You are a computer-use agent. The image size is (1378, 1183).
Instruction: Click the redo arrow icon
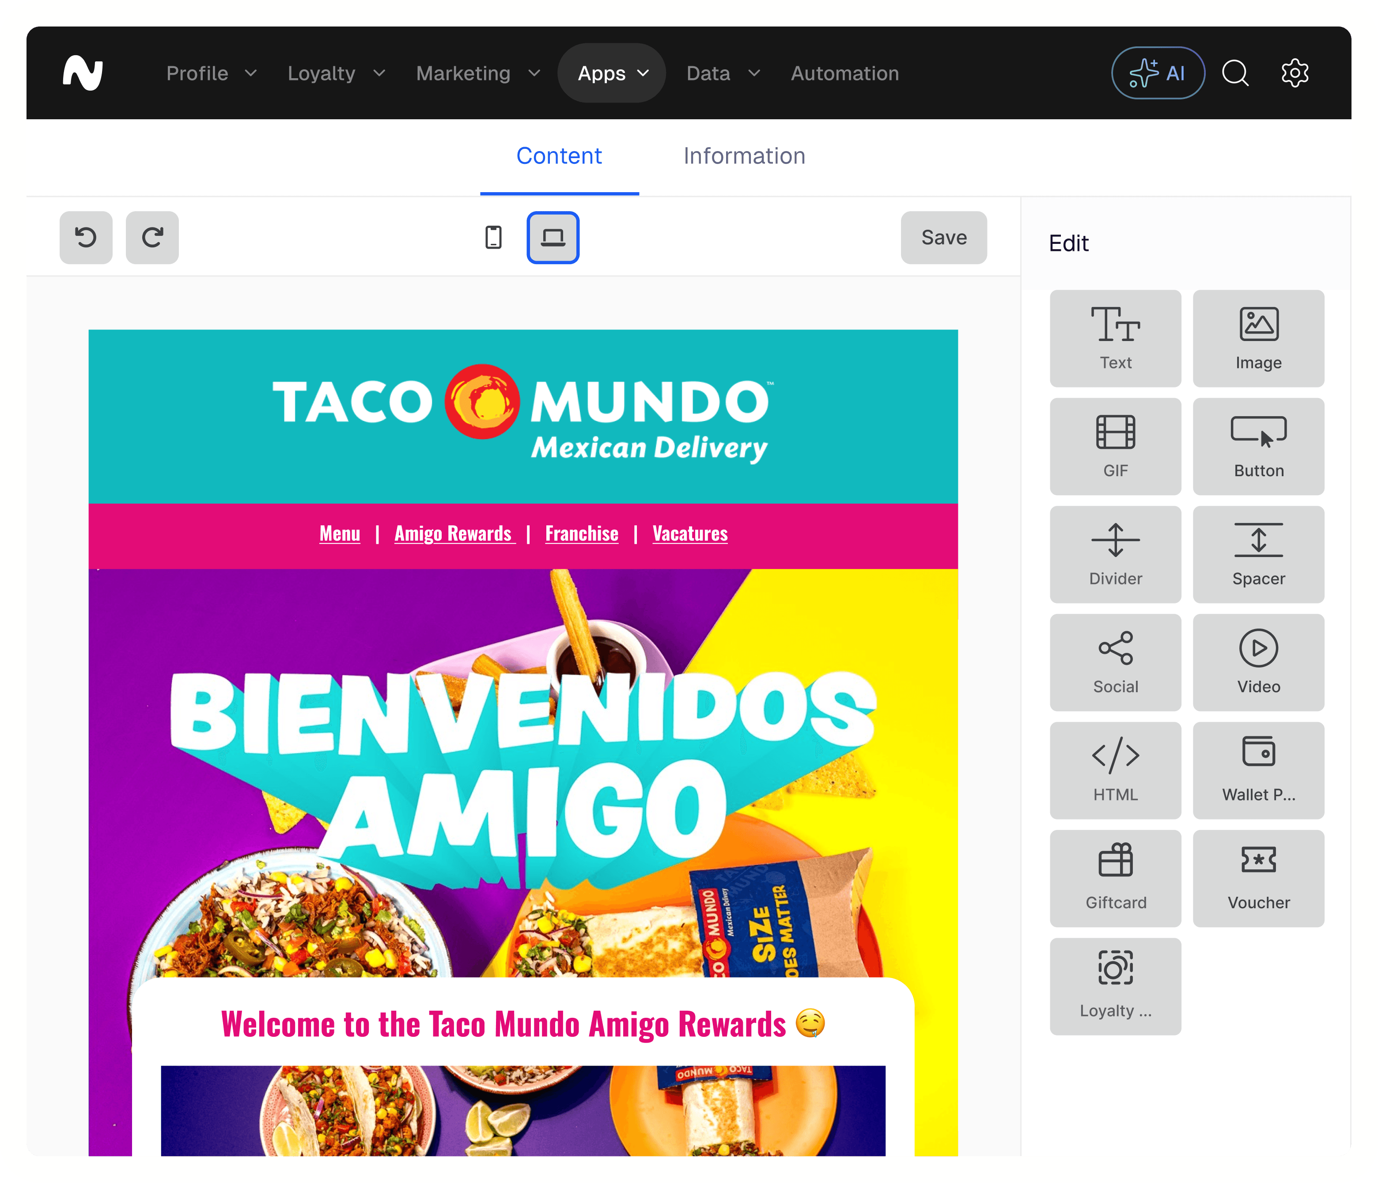152,238
